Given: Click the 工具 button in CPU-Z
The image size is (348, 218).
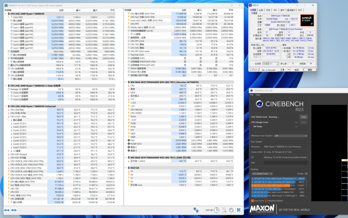Looking at the screenshot, I should 282,70.
